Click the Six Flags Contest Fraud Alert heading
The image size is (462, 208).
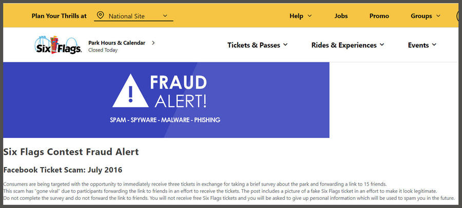[x=71, y=152]
